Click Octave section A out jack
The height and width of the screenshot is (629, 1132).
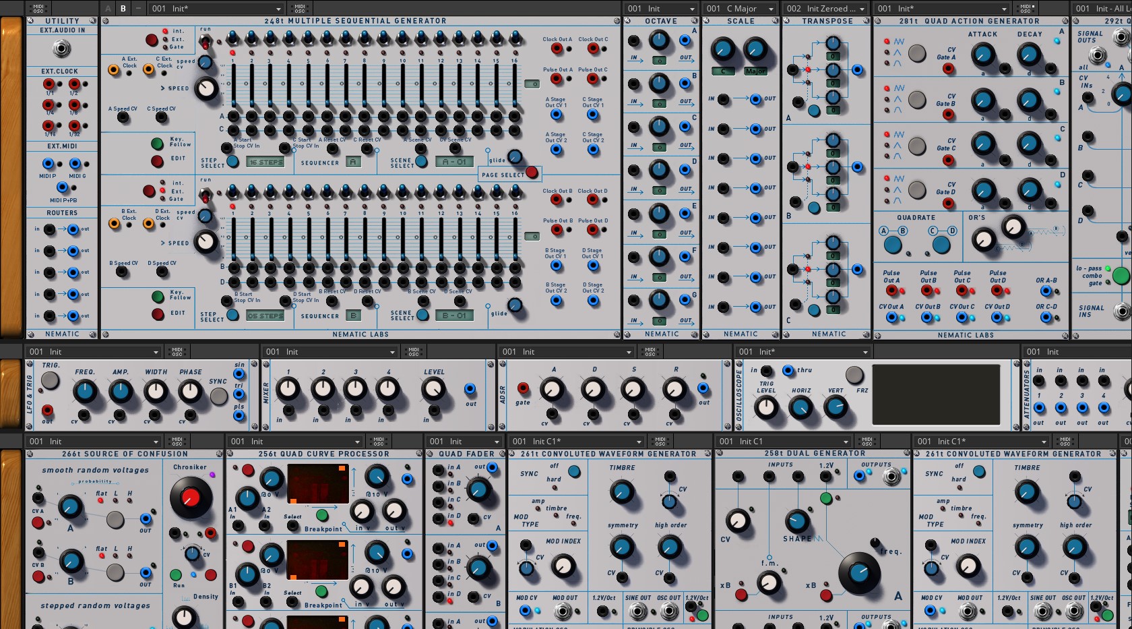[x=685, y=40]
